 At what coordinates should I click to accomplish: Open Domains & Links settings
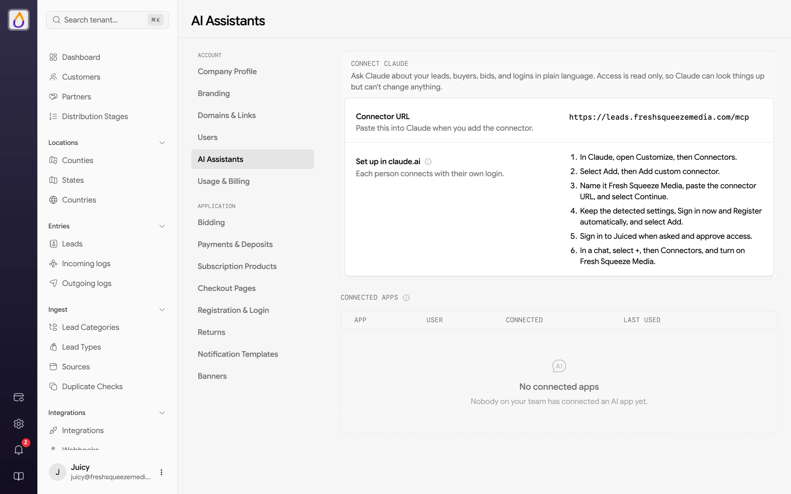pyautogui.click(x=252, y=115)
